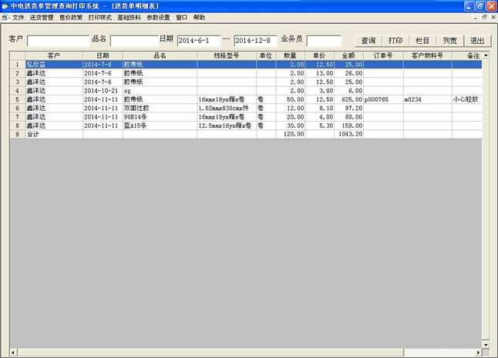Click the 规格型号 column header
The width and height of the screenshot is (498, 358).
227,55
